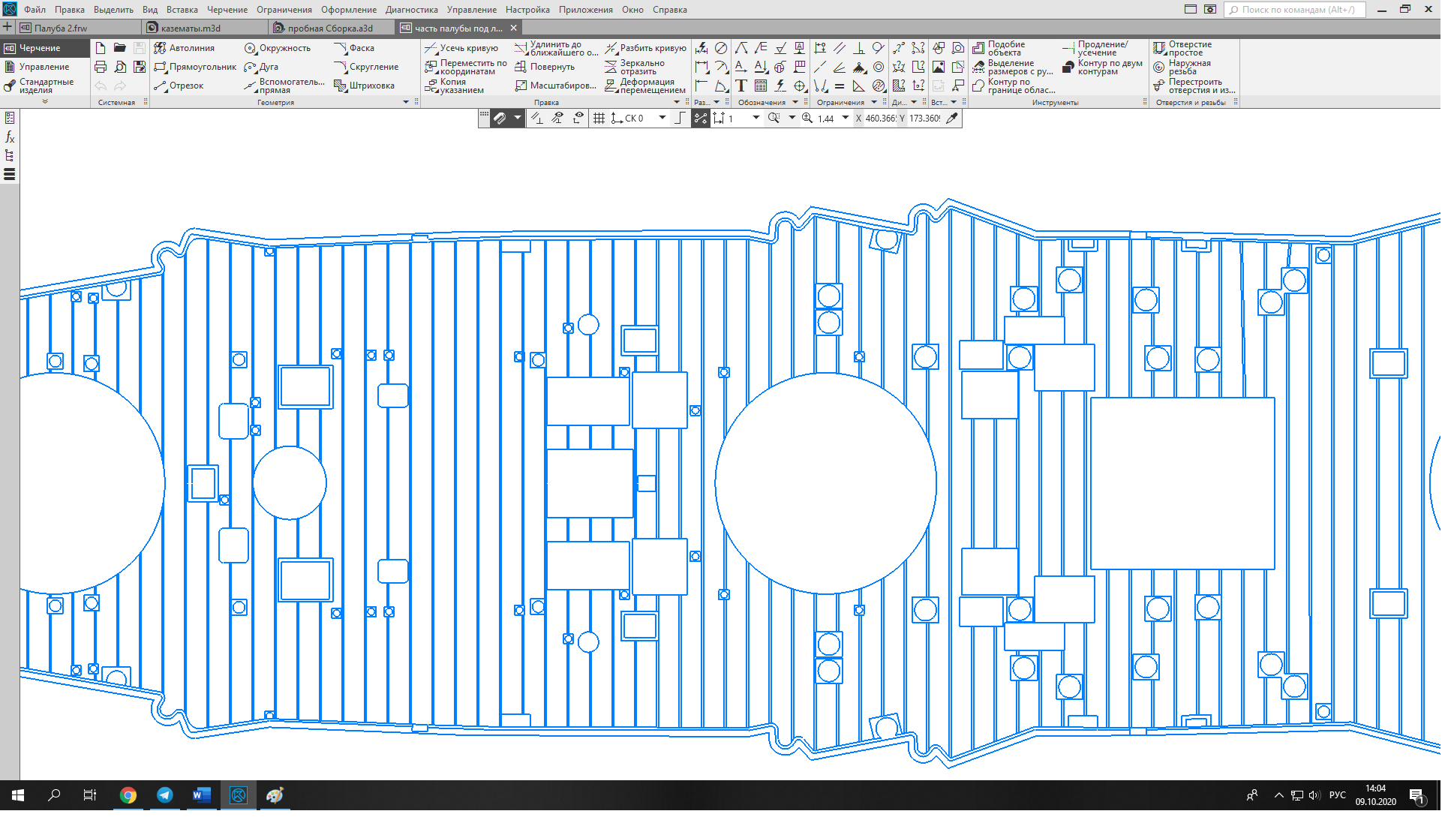The image size is (1451, 820).
Task: Open the print preview icon
Action: [120, 67]
